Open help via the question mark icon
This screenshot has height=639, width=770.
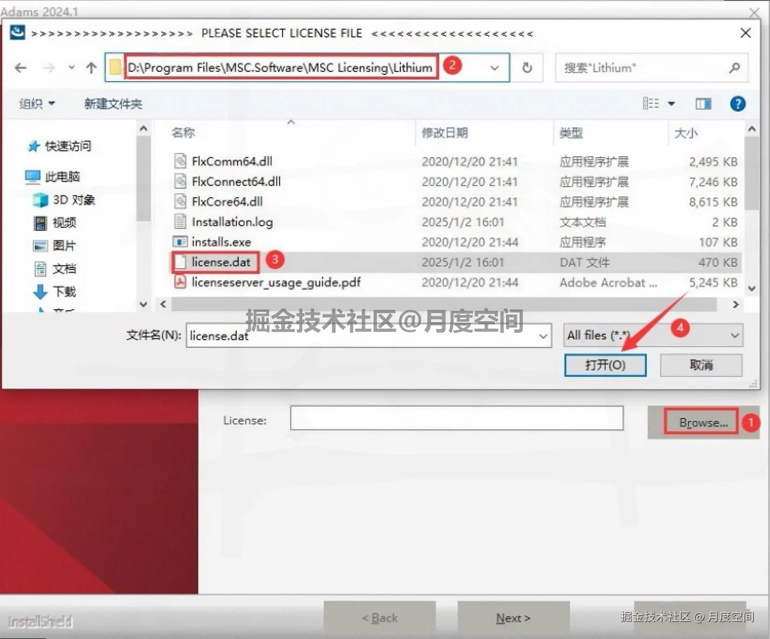(x=738, y=104)
